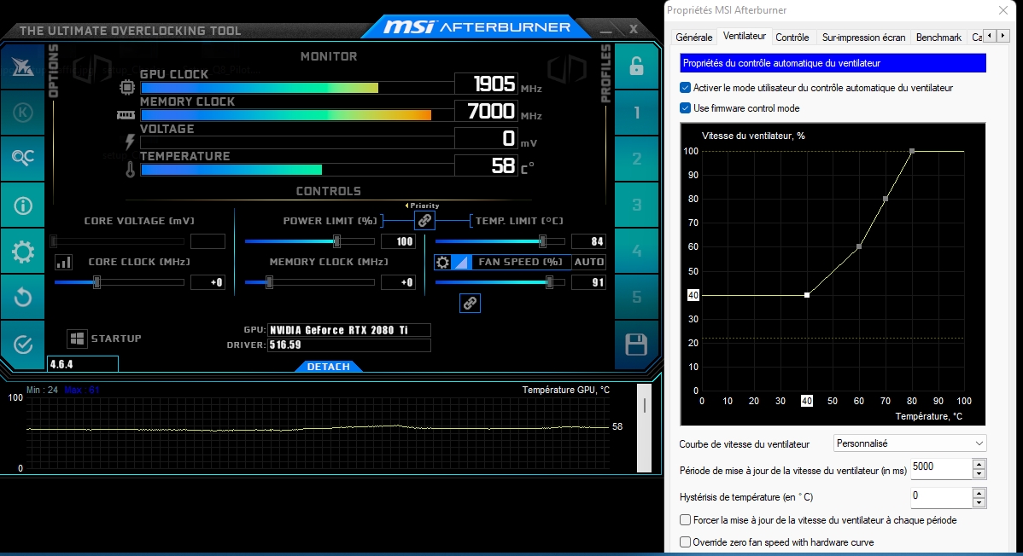
Task: Apply settings with the checkmark icon
Action: (x=23, y=345)
